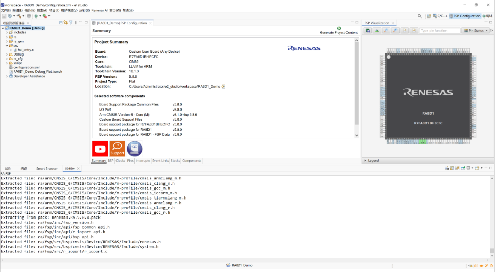Toggle word wrap icon in console toolbar

(x=457, y=168)
